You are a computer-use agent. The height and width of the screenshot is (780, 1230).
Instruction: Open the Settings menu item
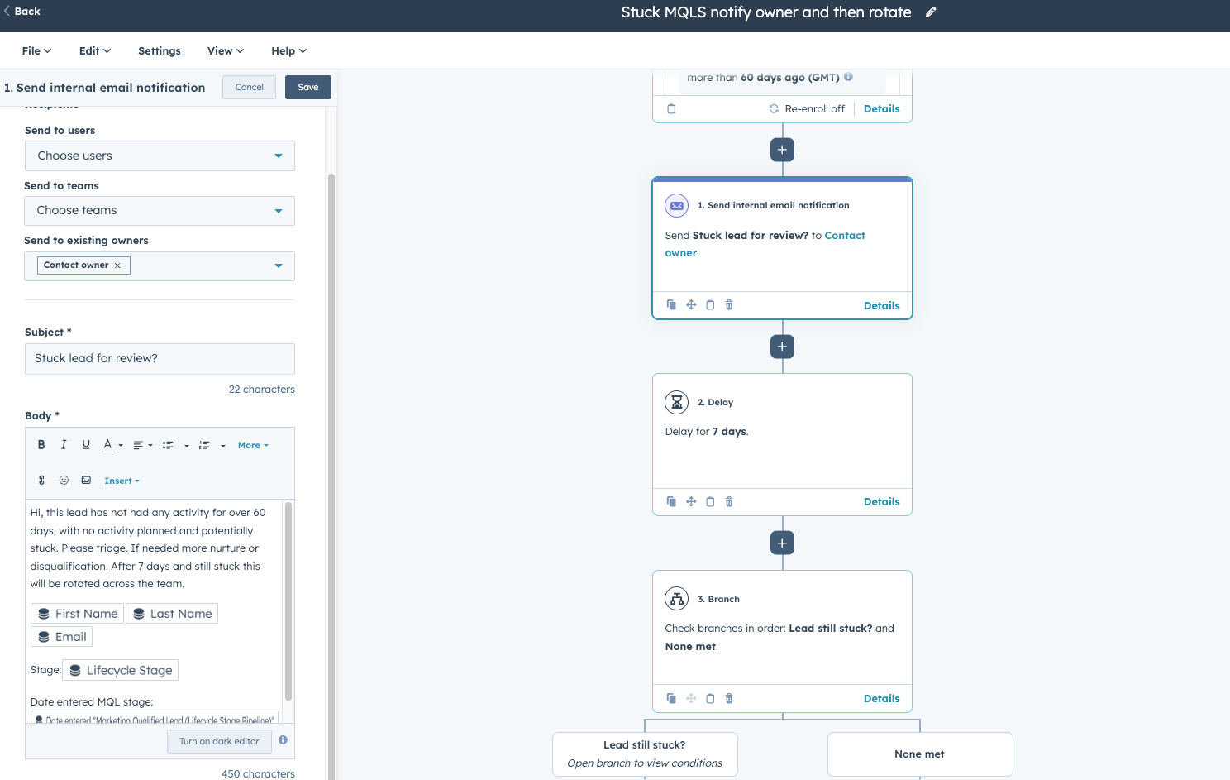coord(160,51)
